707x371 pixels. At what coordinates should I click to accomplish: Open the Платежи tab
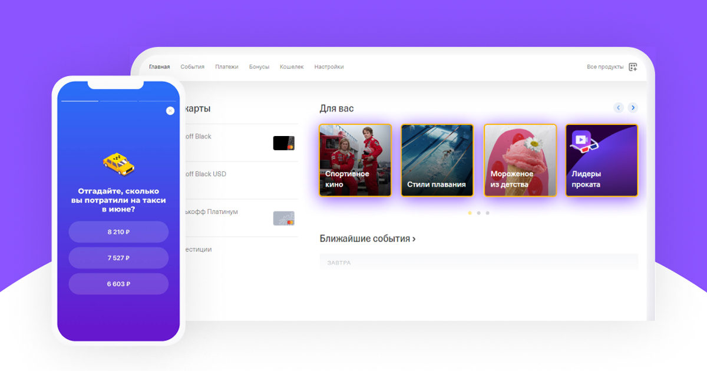227,67
